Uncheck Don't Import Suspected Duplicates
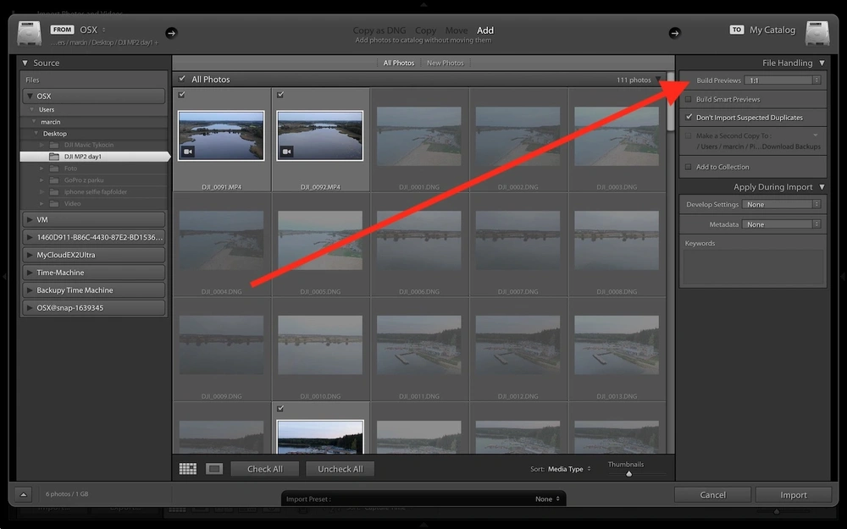Viewport: 847px width, 529px height. tap(689, 117)
